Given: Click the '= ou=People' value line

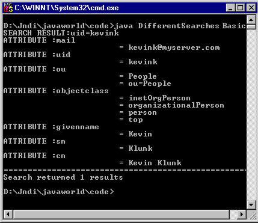Looking at the screenshot, I should click(x=145, y=84).
